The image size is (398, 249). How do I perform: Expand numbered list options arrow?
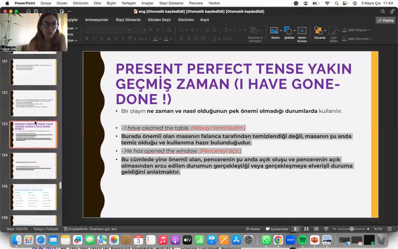[x=197, y=30]
